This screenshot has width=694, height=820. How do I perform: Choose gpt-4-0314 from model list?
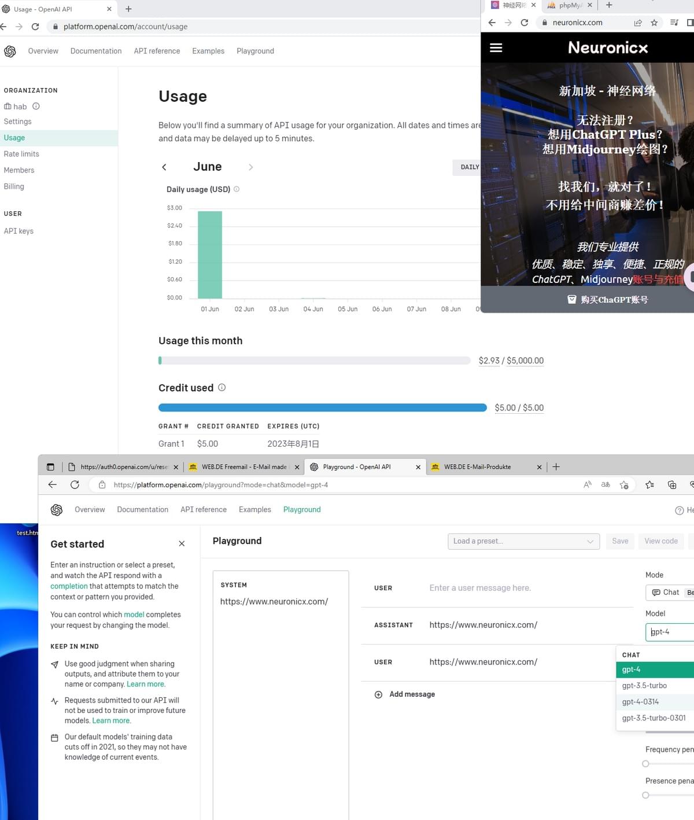point(655,702)
